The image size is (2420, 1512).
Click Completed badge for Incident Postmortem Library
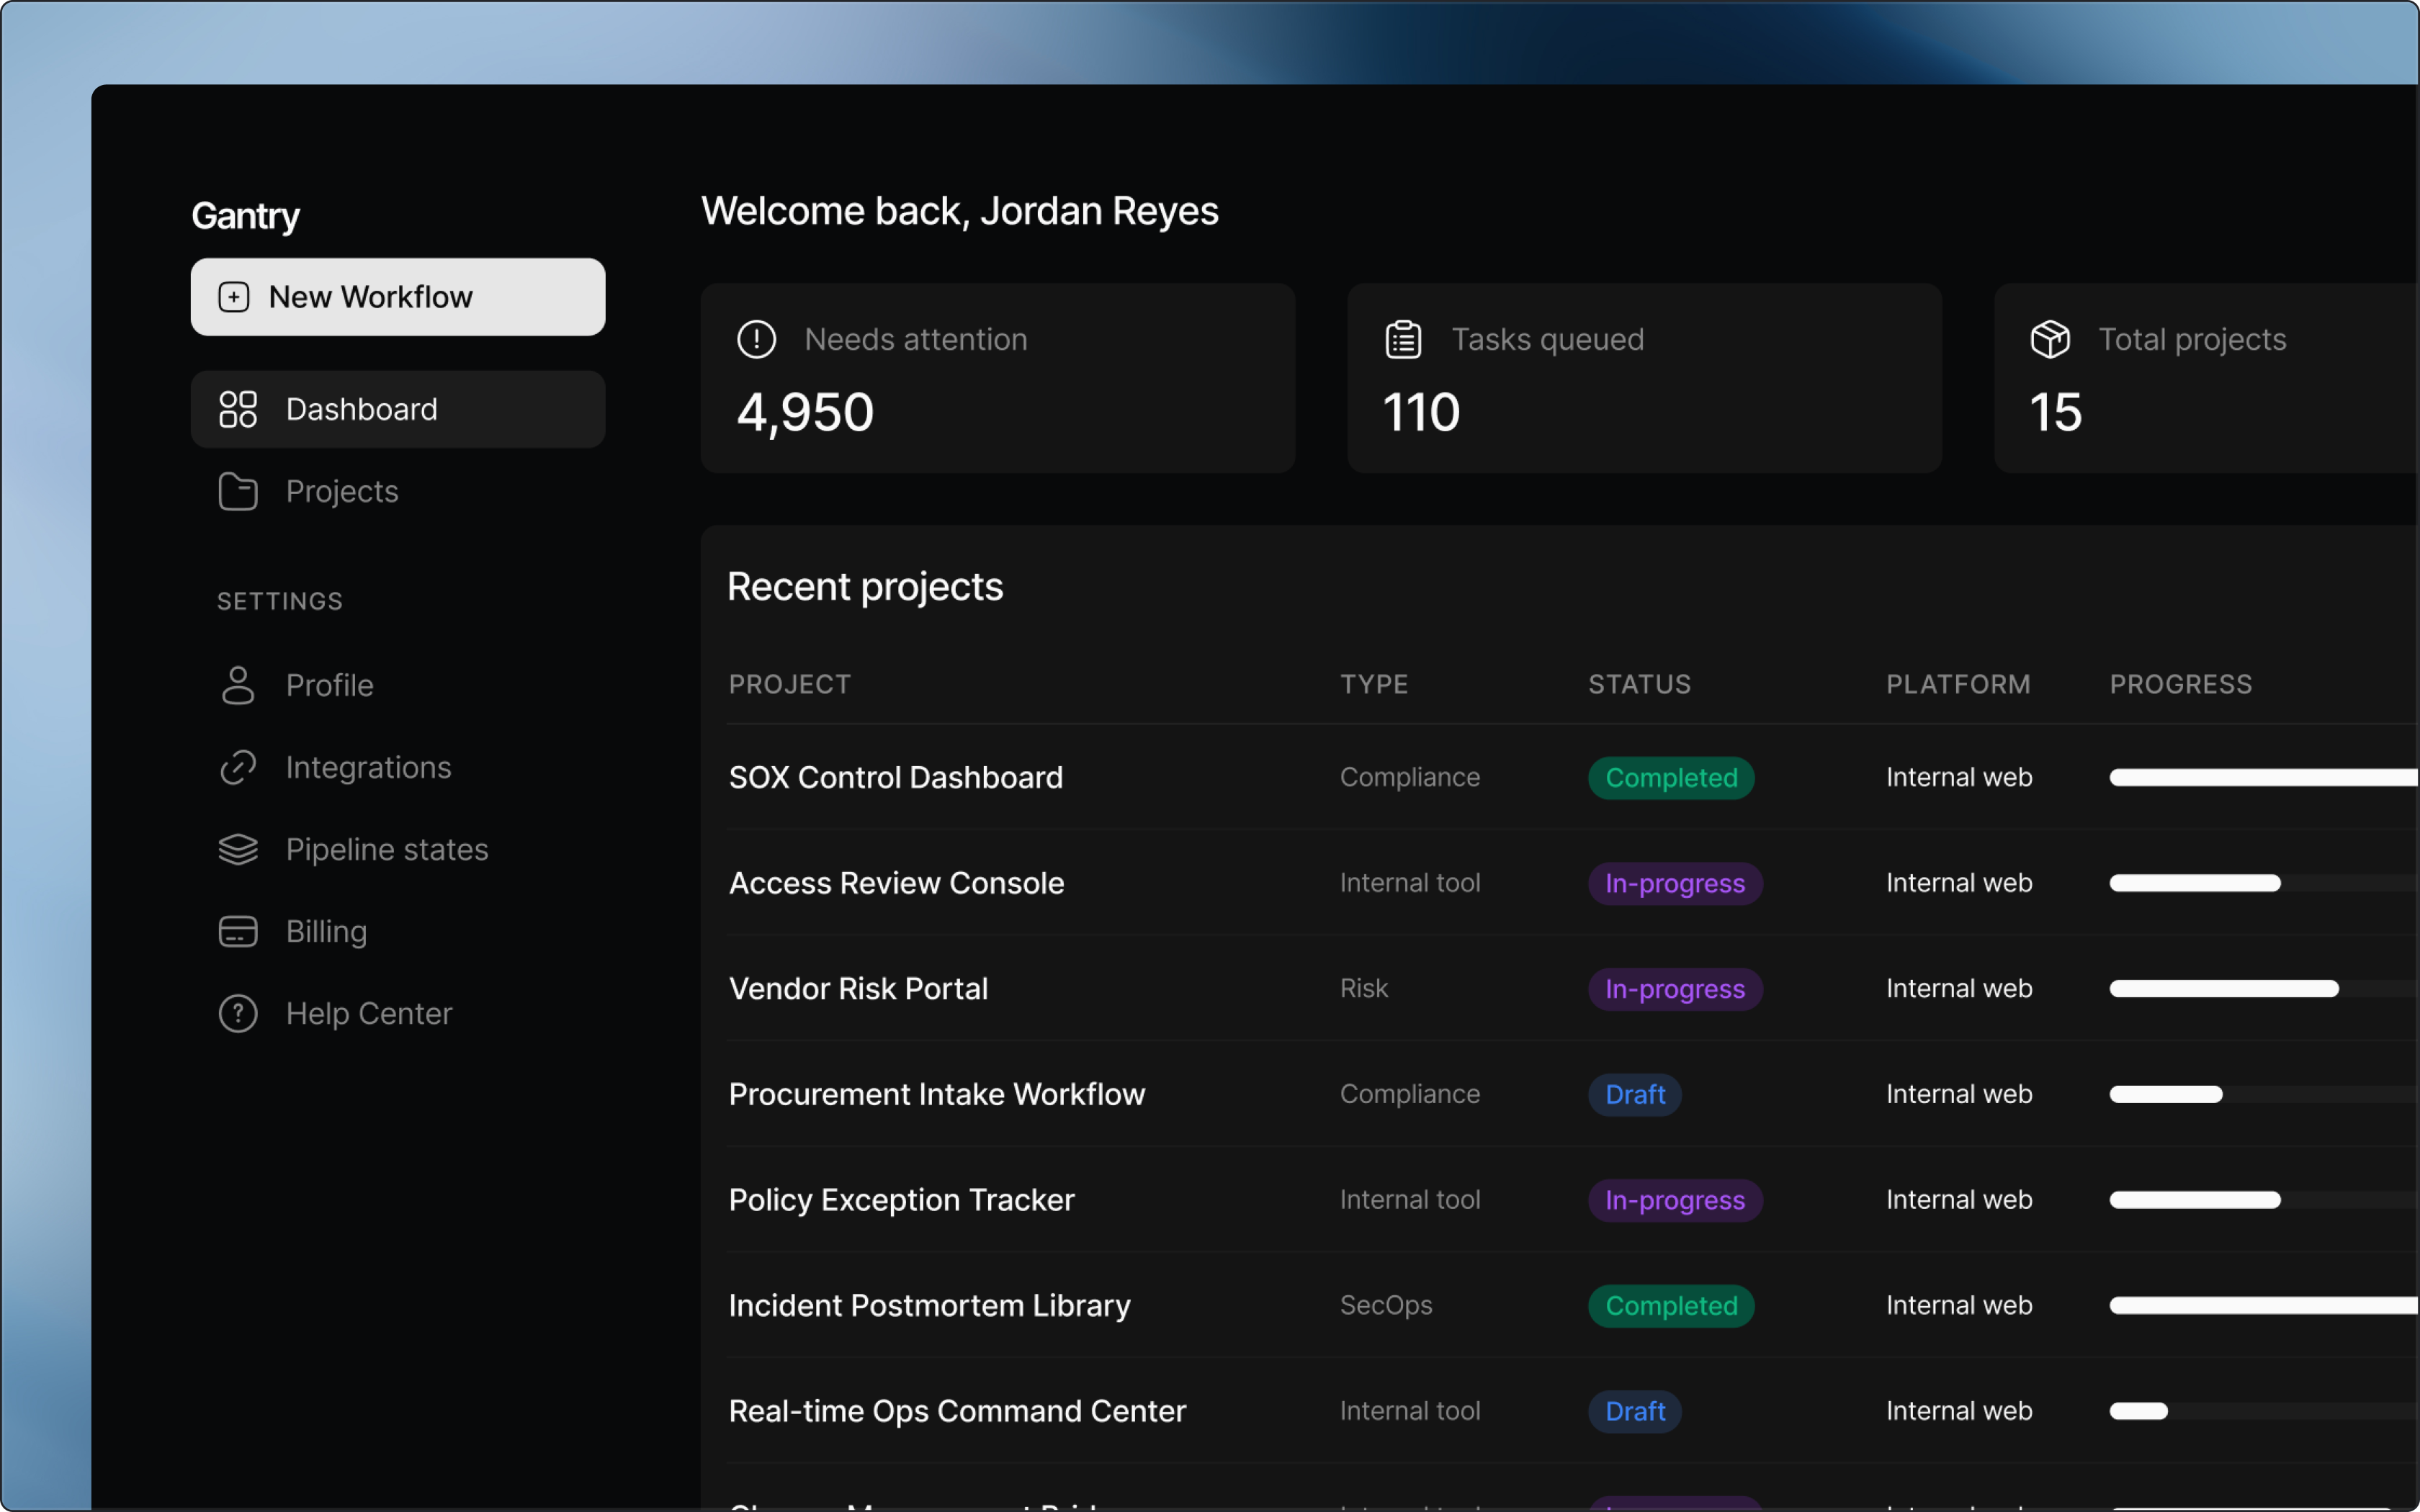tap(1671, 1305)
